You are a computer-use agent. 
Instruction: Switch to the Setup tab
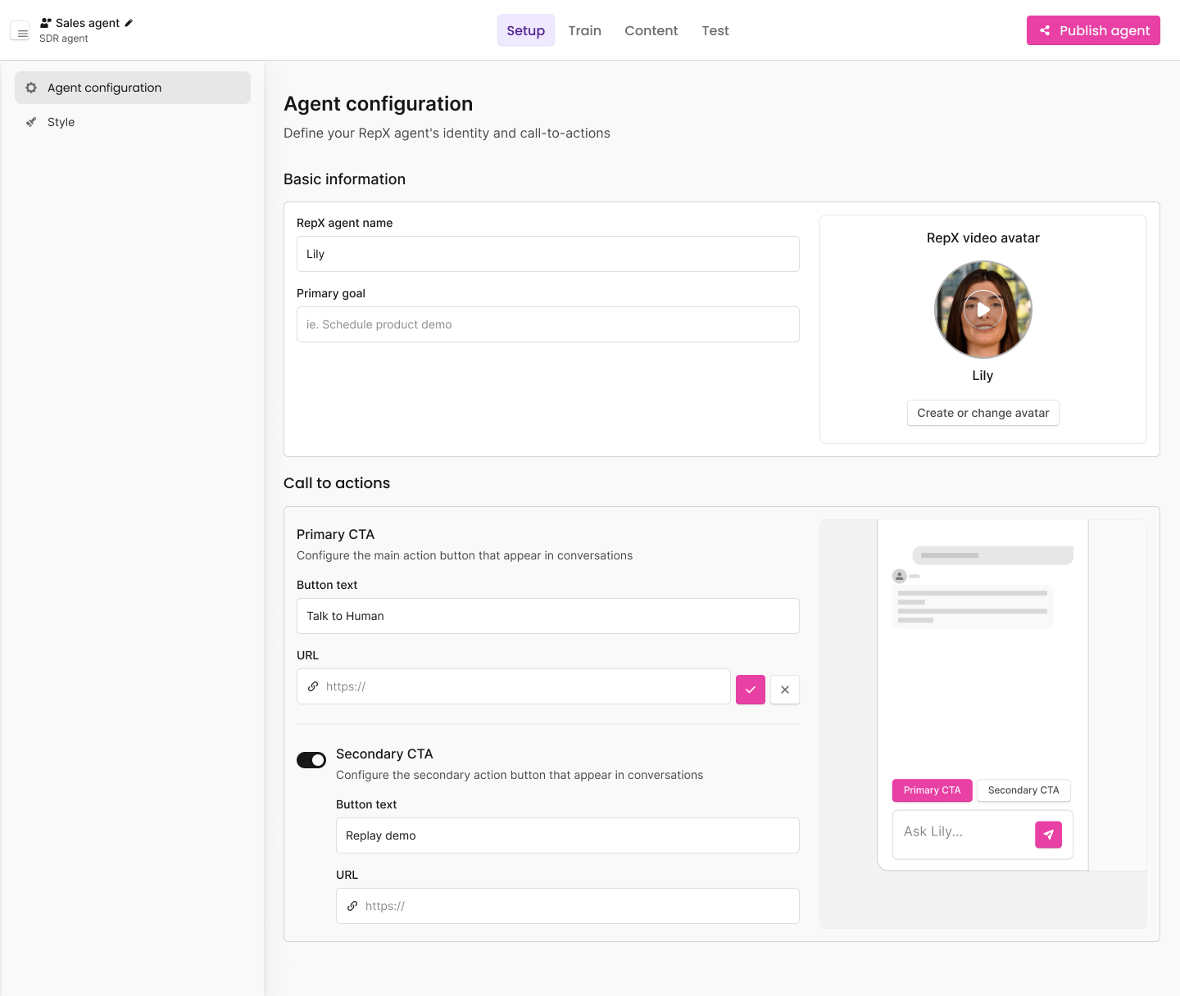pyautogui.click(x=526, y=30)
